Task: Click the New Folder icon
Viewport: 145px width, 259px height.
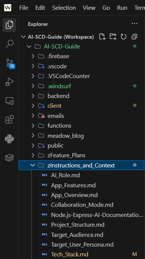Action: pyautogui.click(x=113, y=37)
